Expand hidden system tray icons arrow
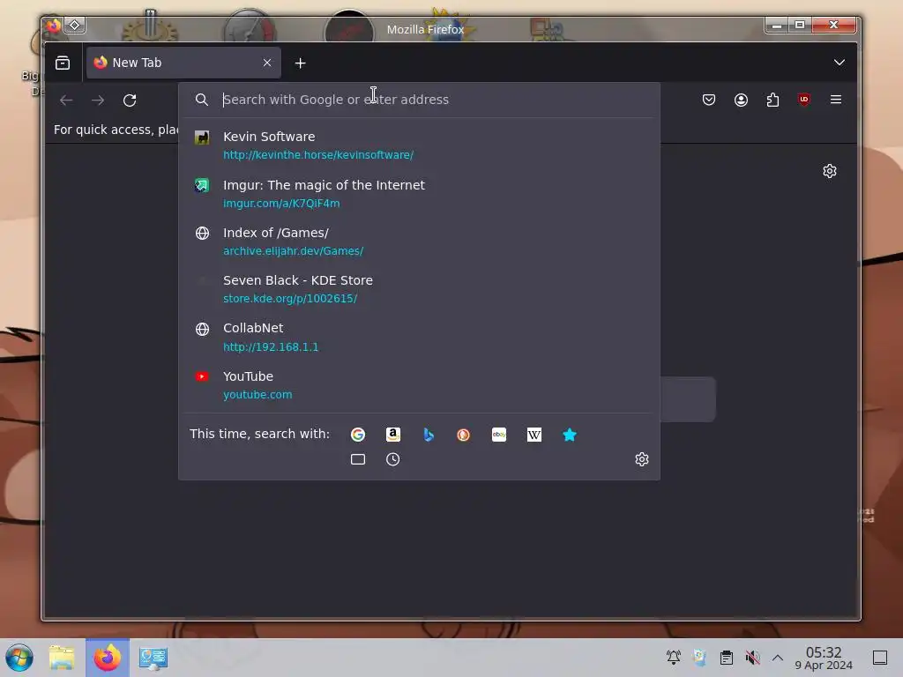 pyautogui.click(x=778, y=658)
